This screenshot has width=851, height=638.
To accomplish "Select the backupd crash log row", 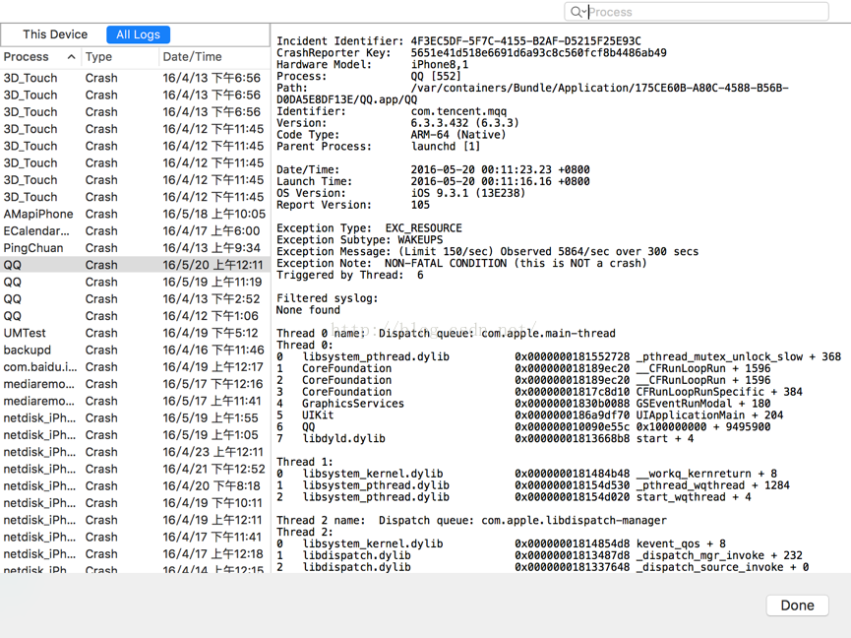I will pyautogui.click(x=135, y=351).
